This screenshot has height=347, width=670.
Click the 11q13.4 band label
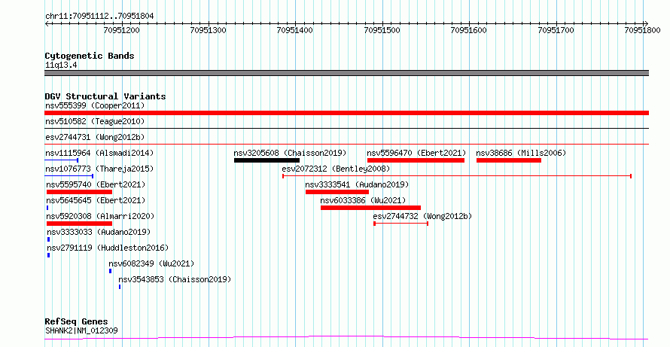coord(61,65)
